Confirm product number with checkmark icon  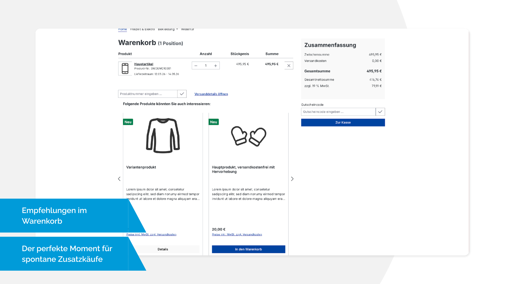tap(182, 94)
